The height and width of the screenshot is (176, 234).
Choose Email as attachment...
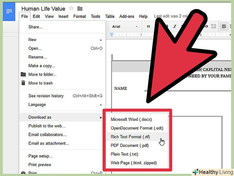tap(62, 143)
